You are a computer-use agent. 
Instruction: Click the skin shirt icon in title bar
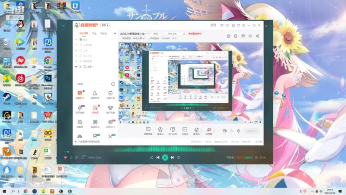[239, 25]
